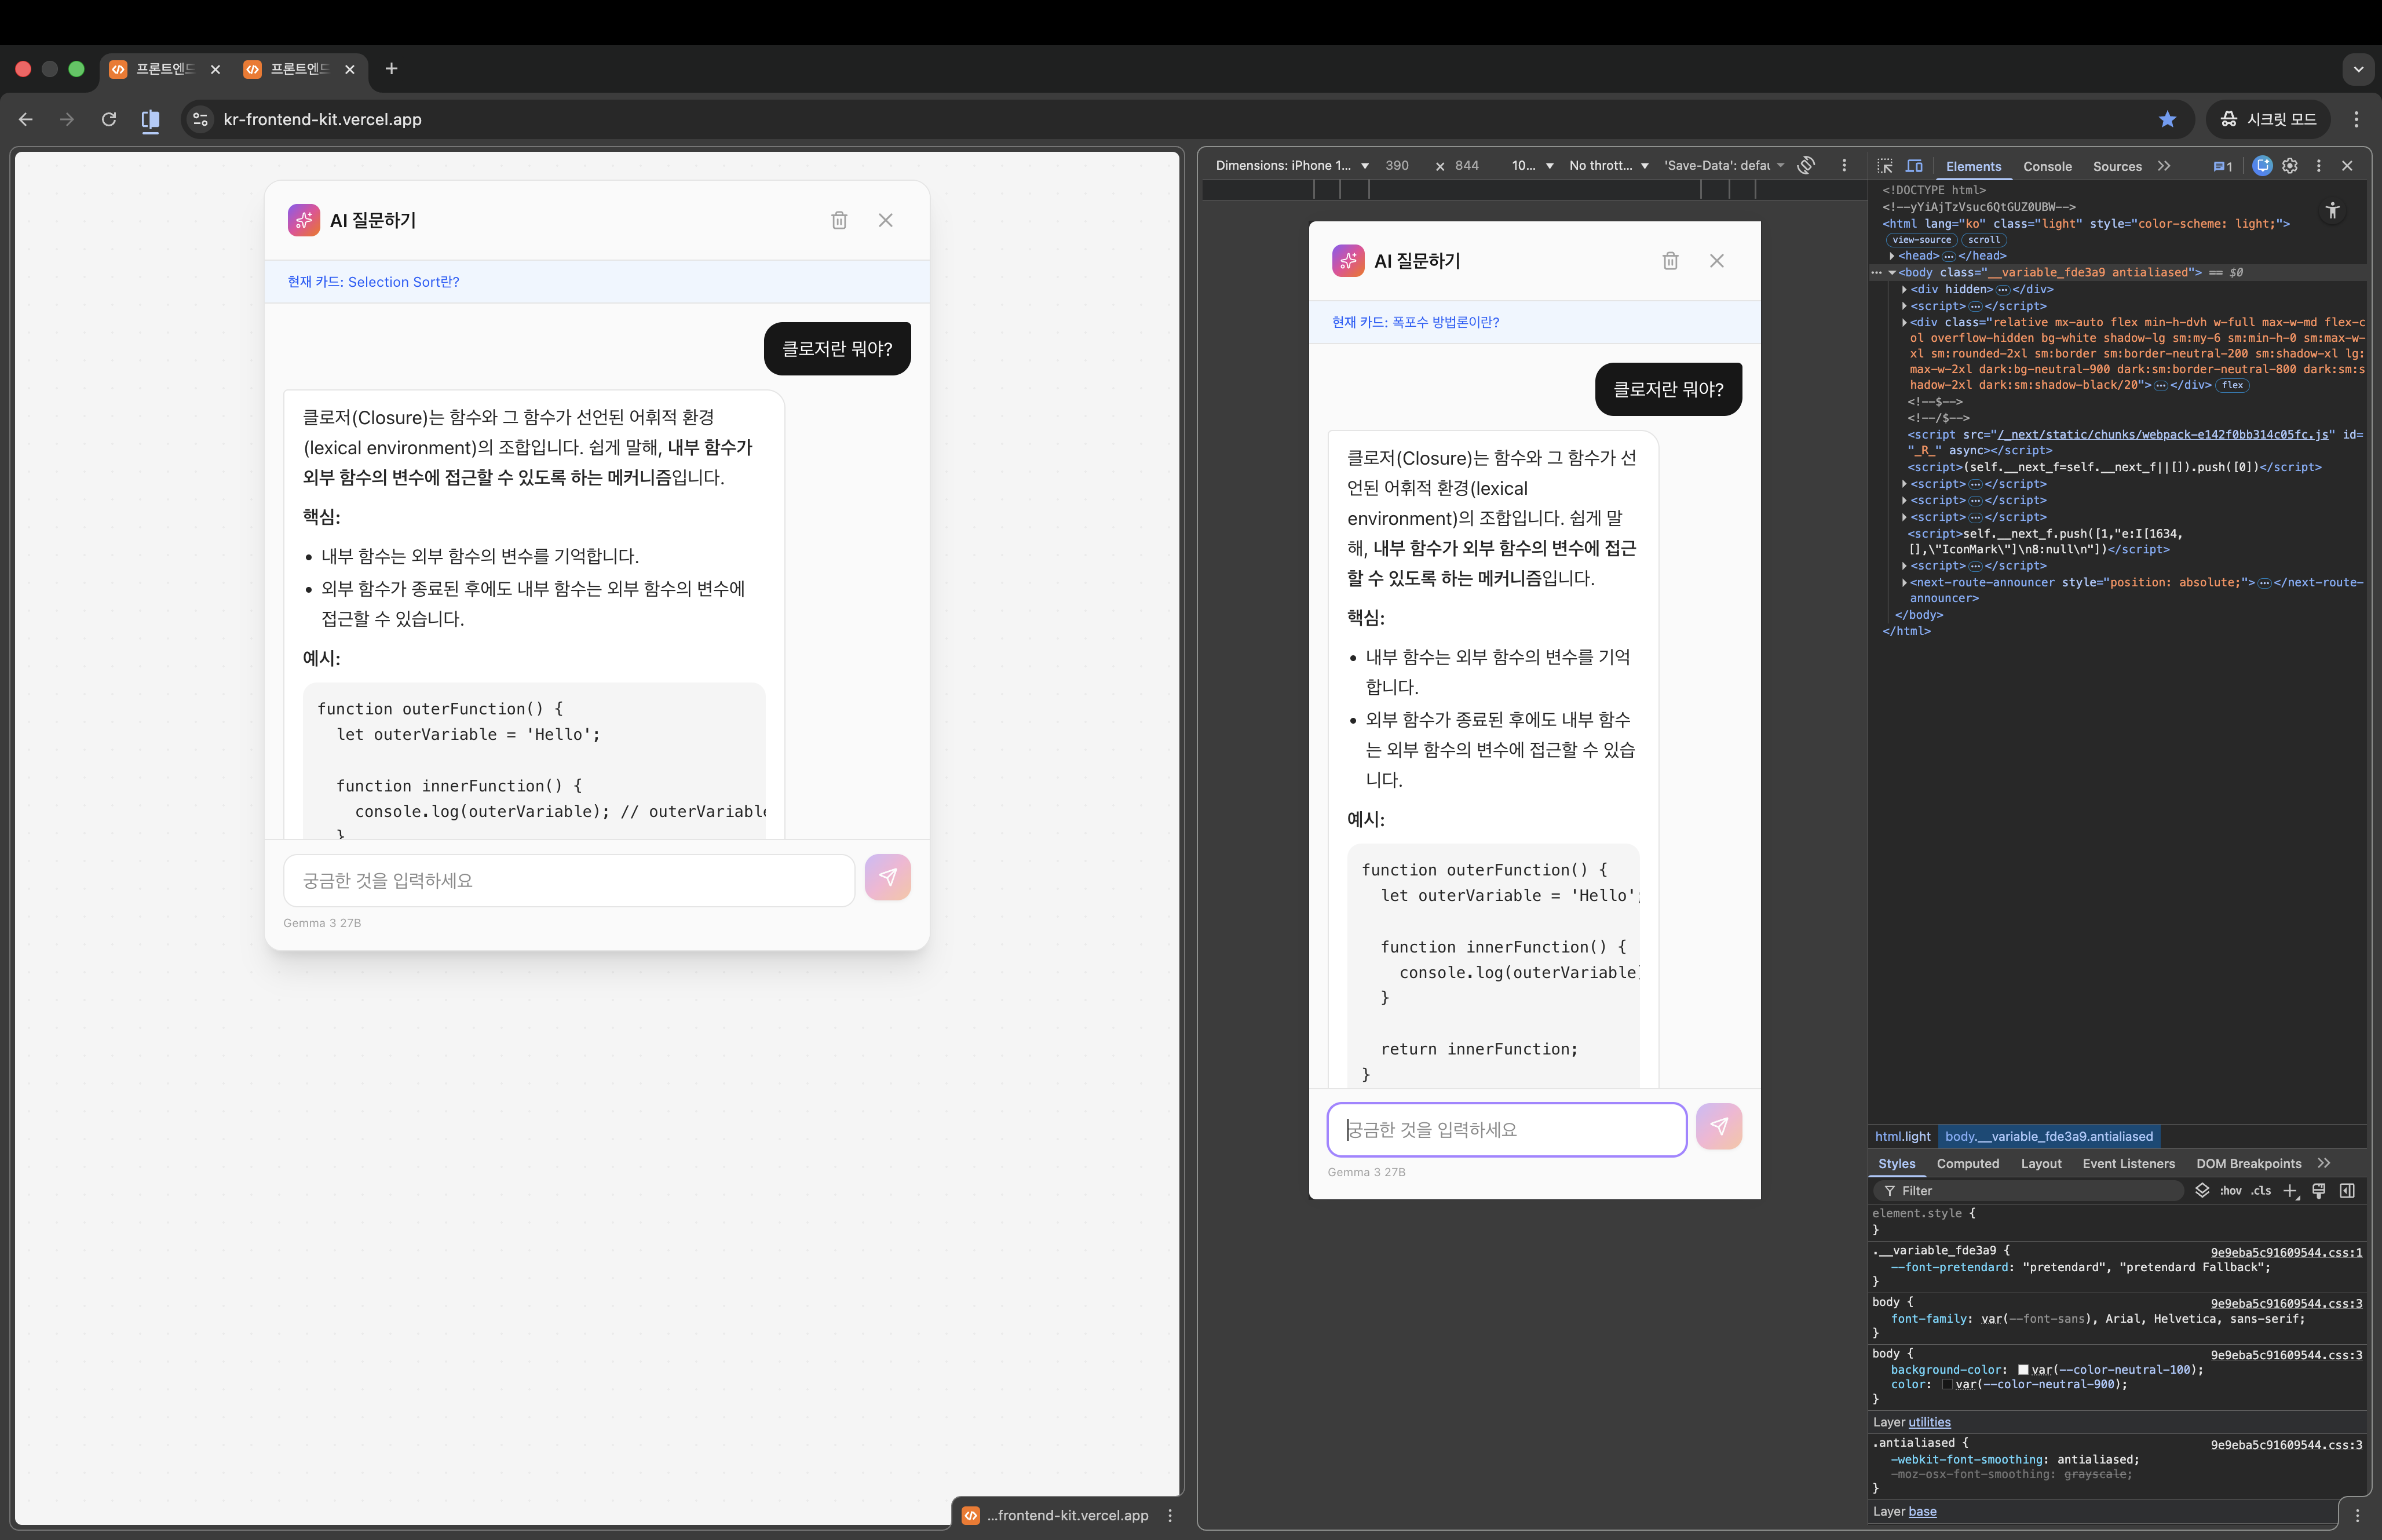This screenshot has height=1540, width=2382.
Task: Click the Styles Filter input field
Action: tap(2029, 1190)
